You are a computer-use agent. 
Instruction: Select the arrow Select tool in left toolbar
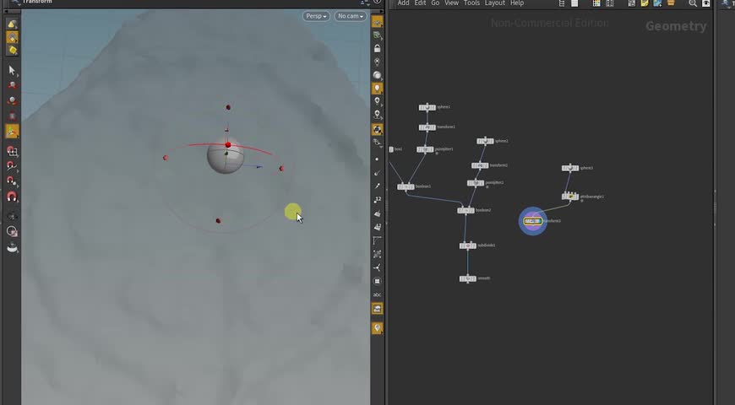click(x=12, y=71)
